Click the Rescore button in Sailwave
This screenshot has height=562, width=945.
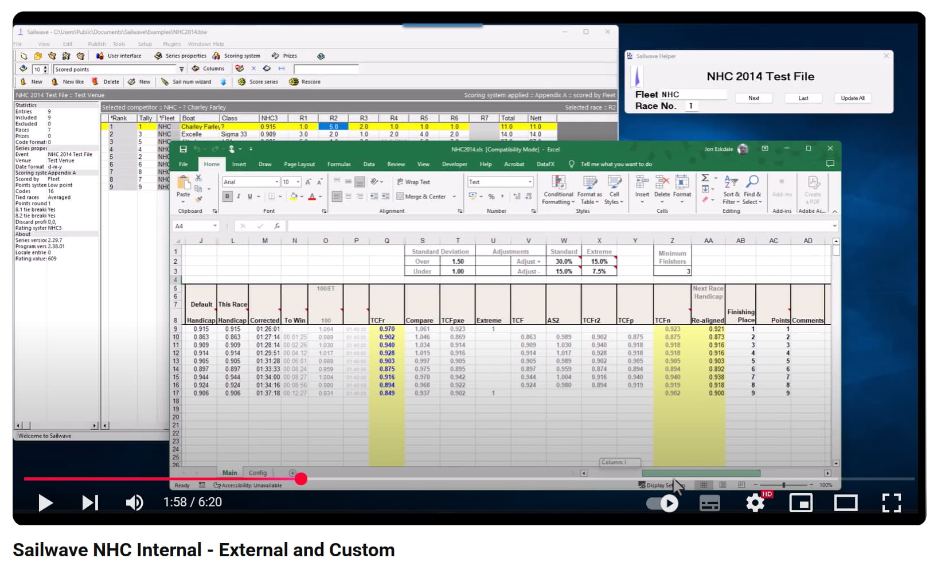coord(305,81)
